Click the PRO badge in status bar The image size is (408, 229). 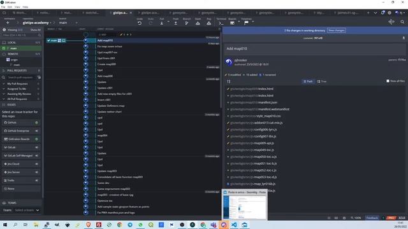[391, 218]
